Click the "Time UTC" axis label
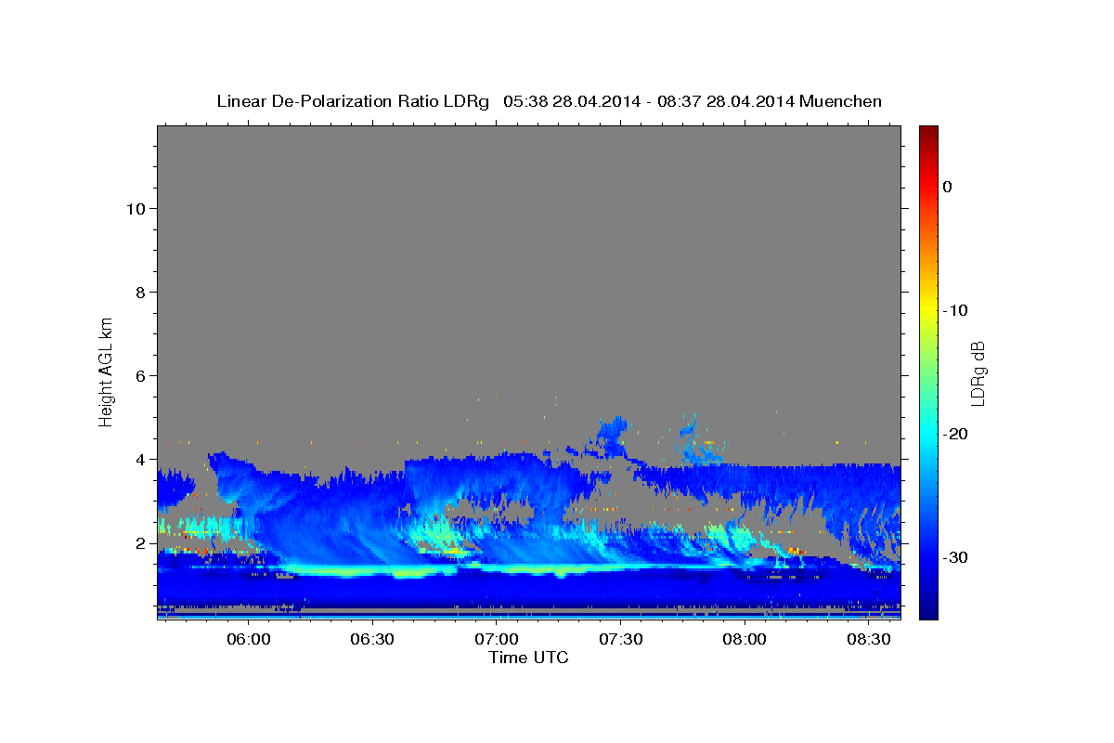This screenshot has width=1114, height=743. pyautogui.click(x=529, y=658)
